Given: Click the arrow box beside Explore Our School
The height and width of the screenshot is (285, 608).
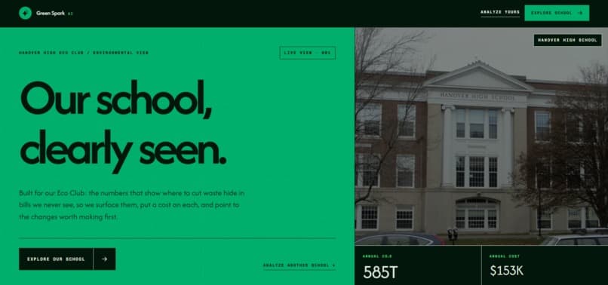Looking at the screenshot, I should point(104,259).
